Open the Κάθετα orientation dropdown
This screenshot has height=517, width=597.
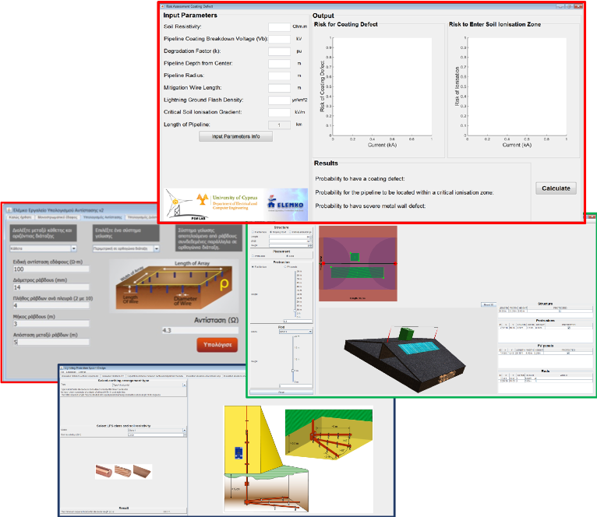pos(42,248)
